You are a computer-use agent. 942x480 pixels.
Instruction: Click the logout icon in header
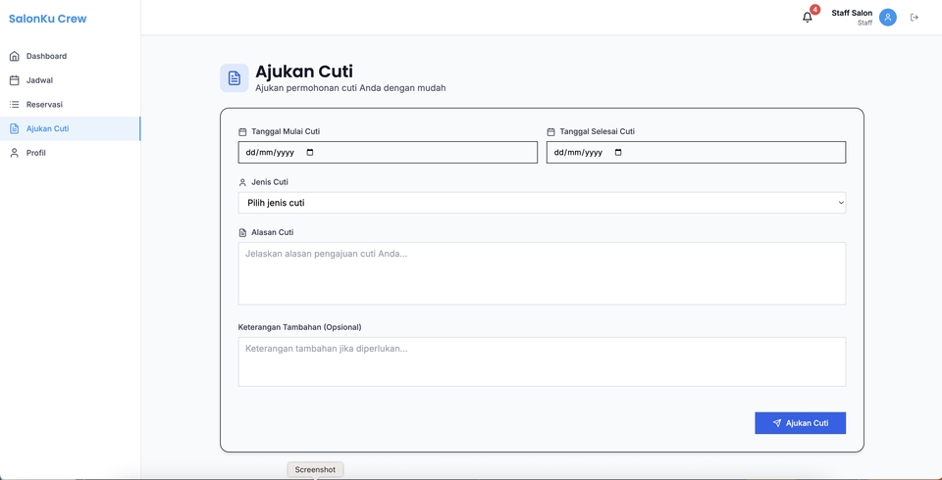coord(915,18)
